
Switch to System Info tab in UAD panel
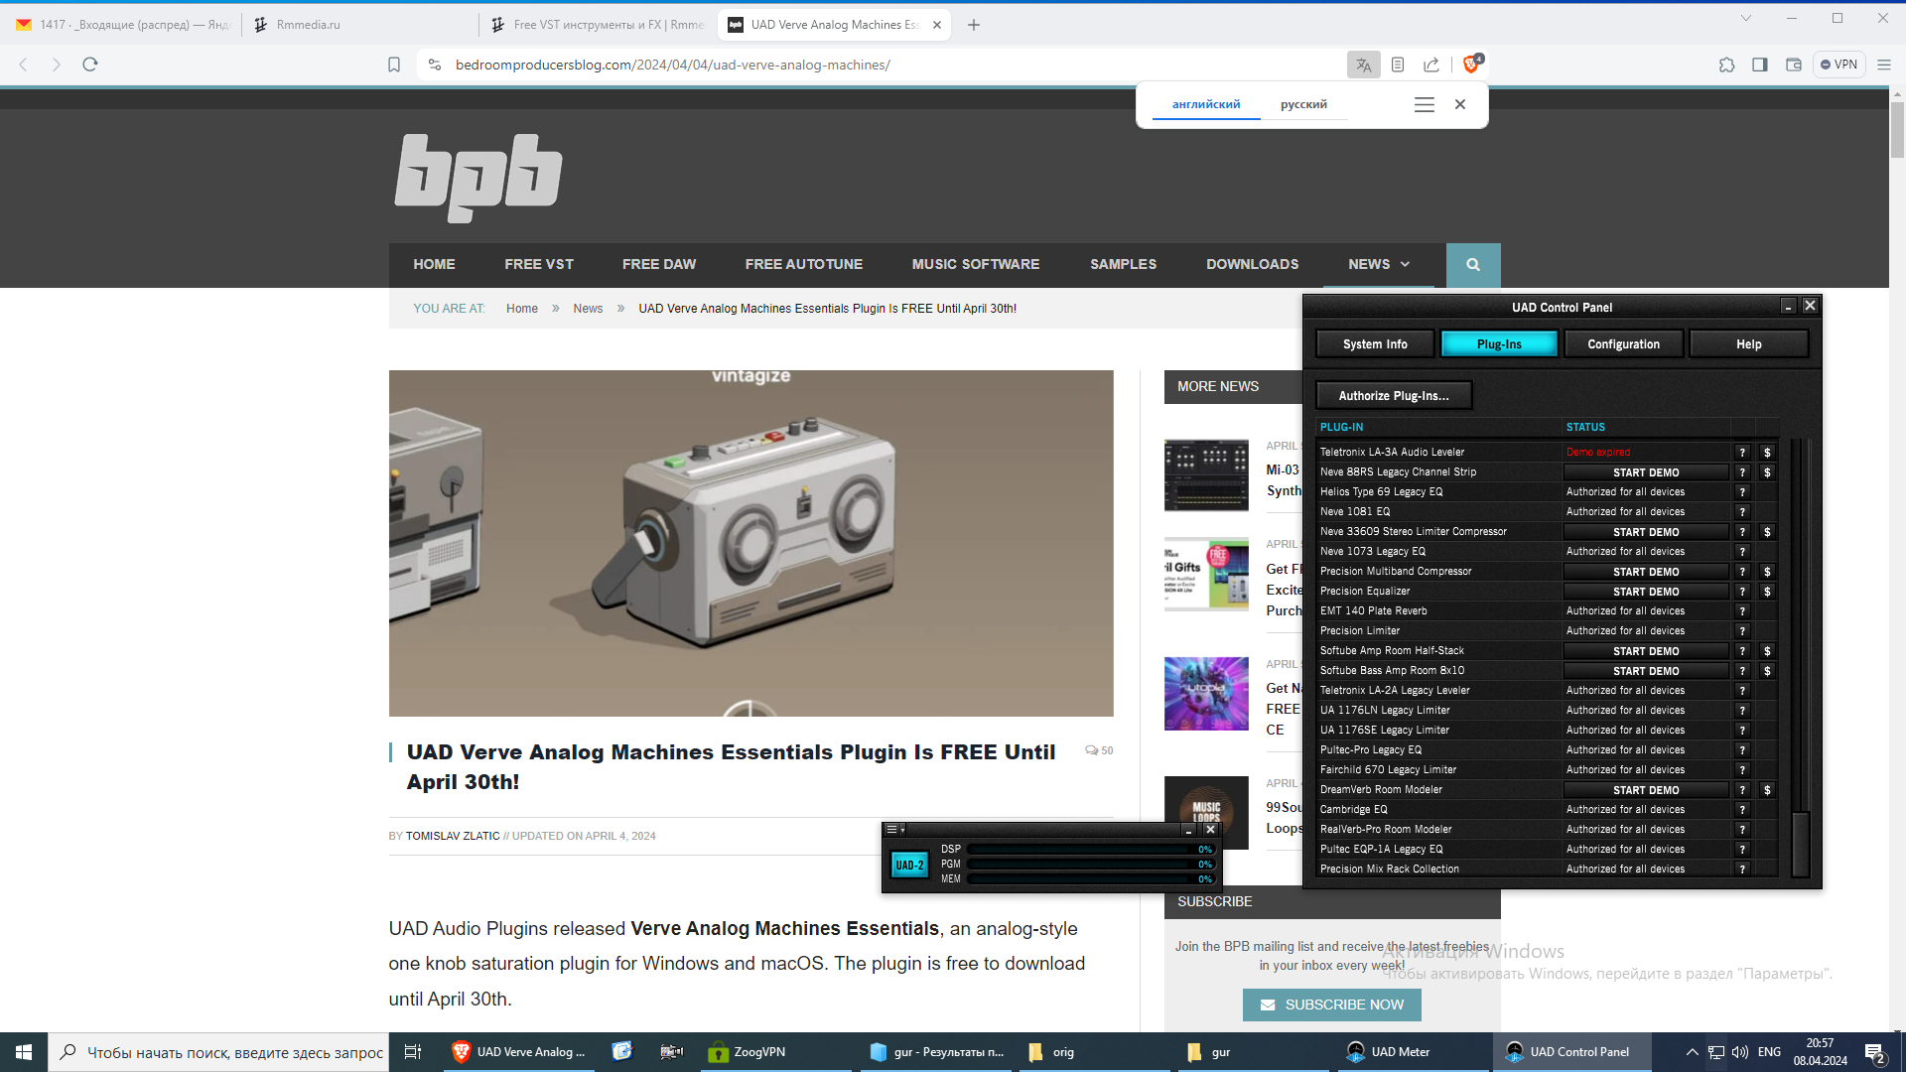[x=1375, y=344]
